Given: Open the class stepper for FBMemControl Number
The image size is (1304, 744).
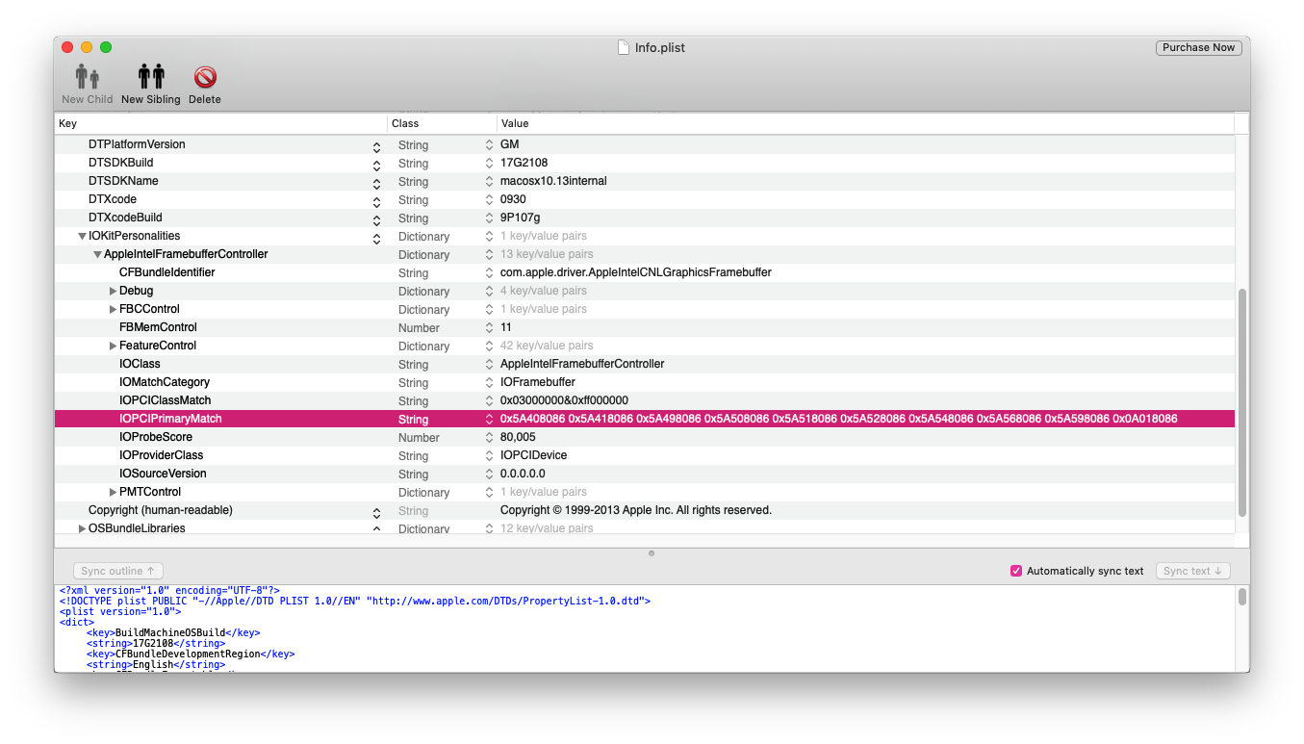Looking at the screenshot, I should 489,328.
